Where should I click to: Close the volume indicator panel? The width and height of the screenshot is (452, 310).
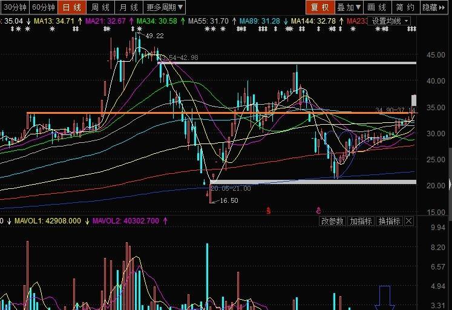[409, 221]
